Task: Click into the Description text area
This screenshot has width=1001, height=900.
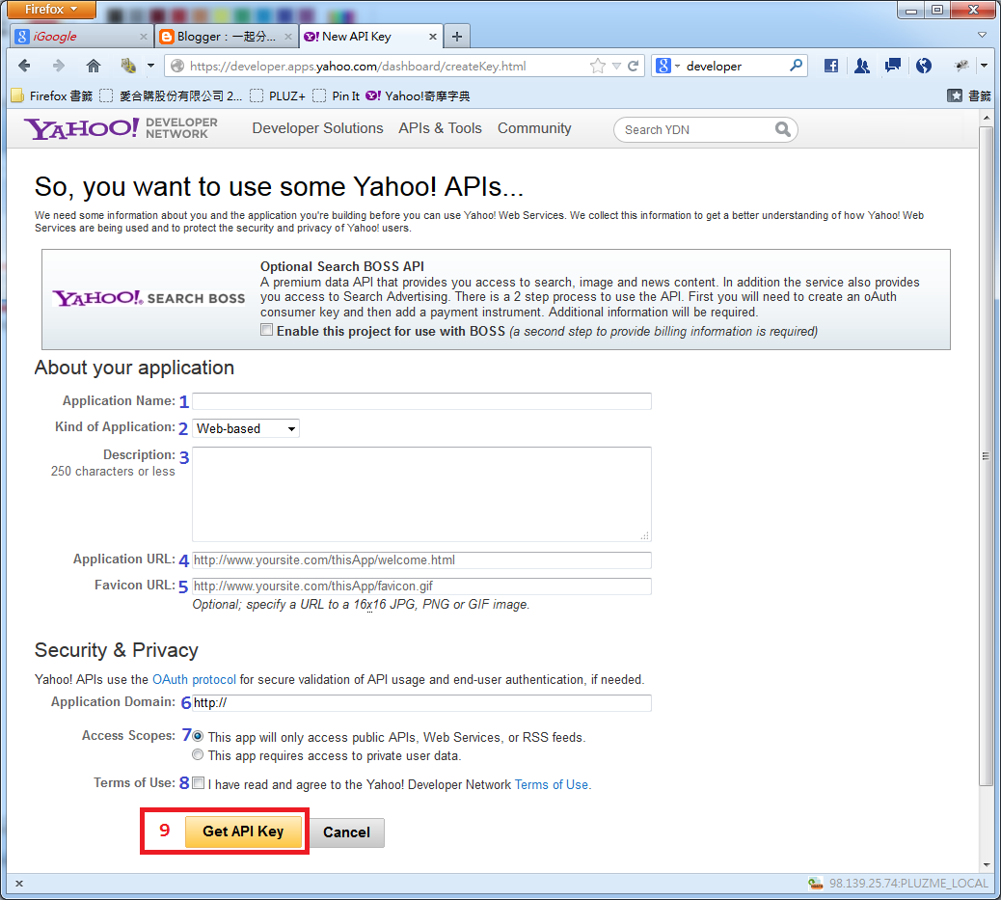Action: point(421,495)
